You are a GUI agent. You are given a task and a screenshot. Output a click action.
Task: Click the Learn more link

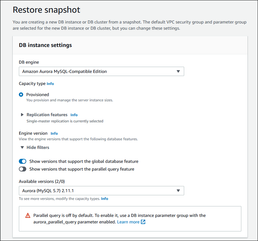tap(128, 222)
